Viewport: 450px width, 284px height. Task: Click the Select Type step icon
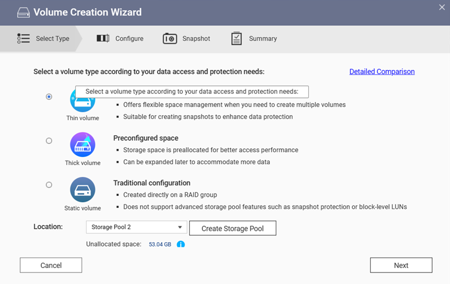pos(24,38)
